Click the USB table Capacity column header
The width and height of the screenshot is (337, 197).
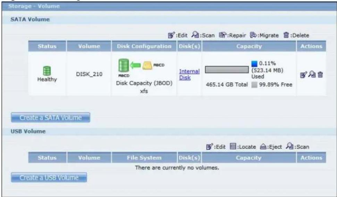pyautogui.click(x=248, y=158)
